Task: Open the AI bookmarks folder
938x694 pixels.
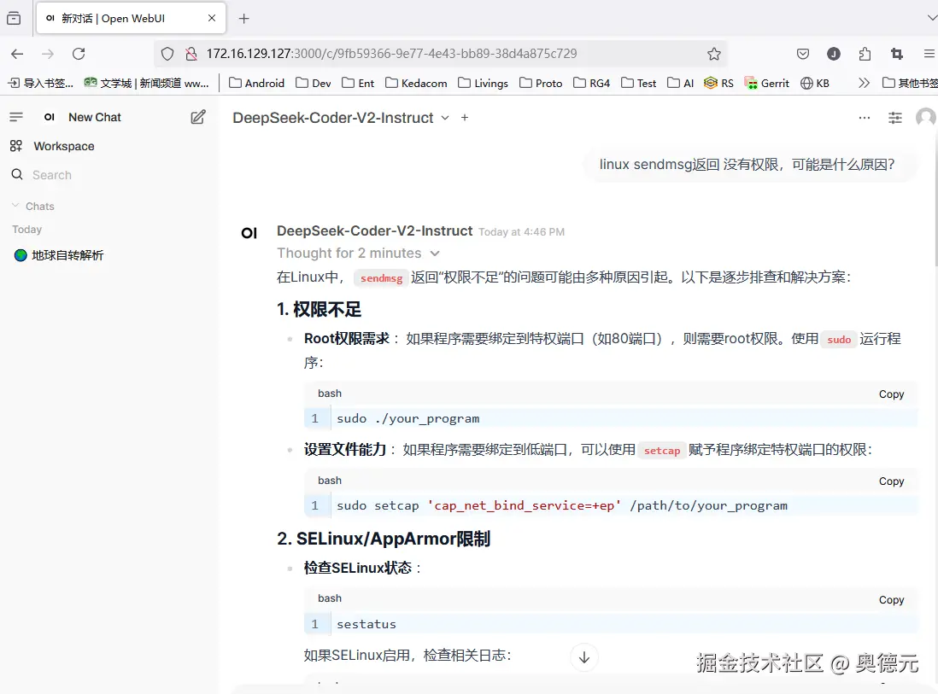Action: click(681, 83)
